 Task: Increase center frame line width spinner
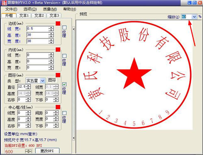point(28,112)
